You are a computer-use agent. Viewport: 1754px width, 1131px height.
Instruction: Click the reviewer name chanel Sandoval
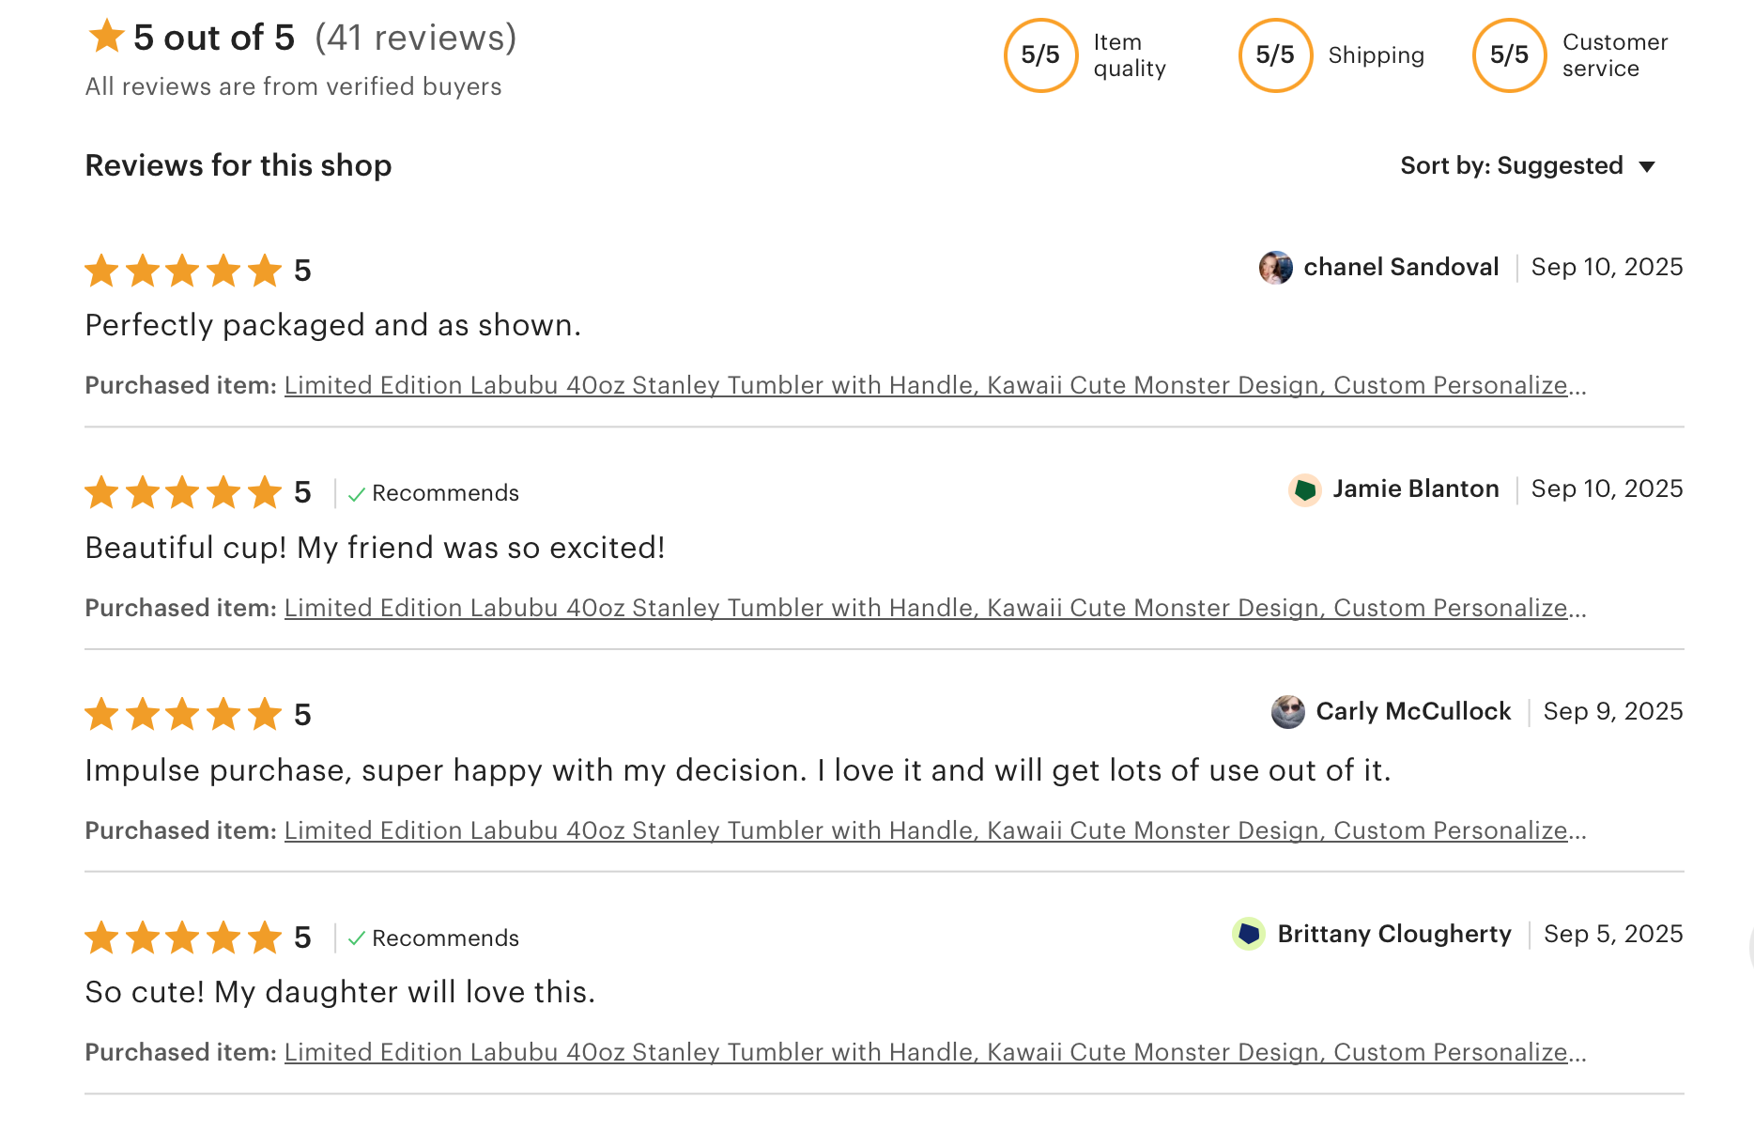(x=1401, y=268)
